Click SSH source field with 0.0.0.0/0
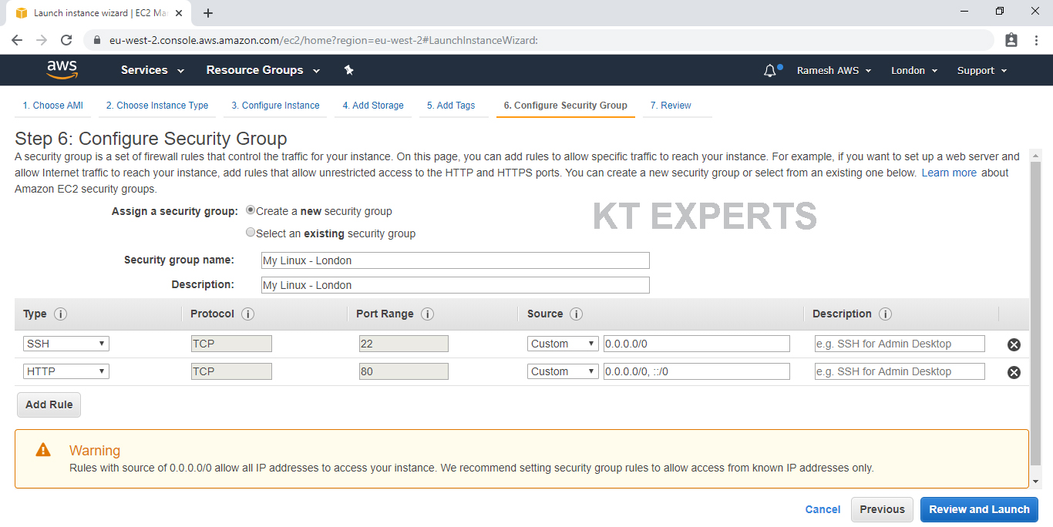Viewport: 1053px width, 527px height. tap(697, 344)
